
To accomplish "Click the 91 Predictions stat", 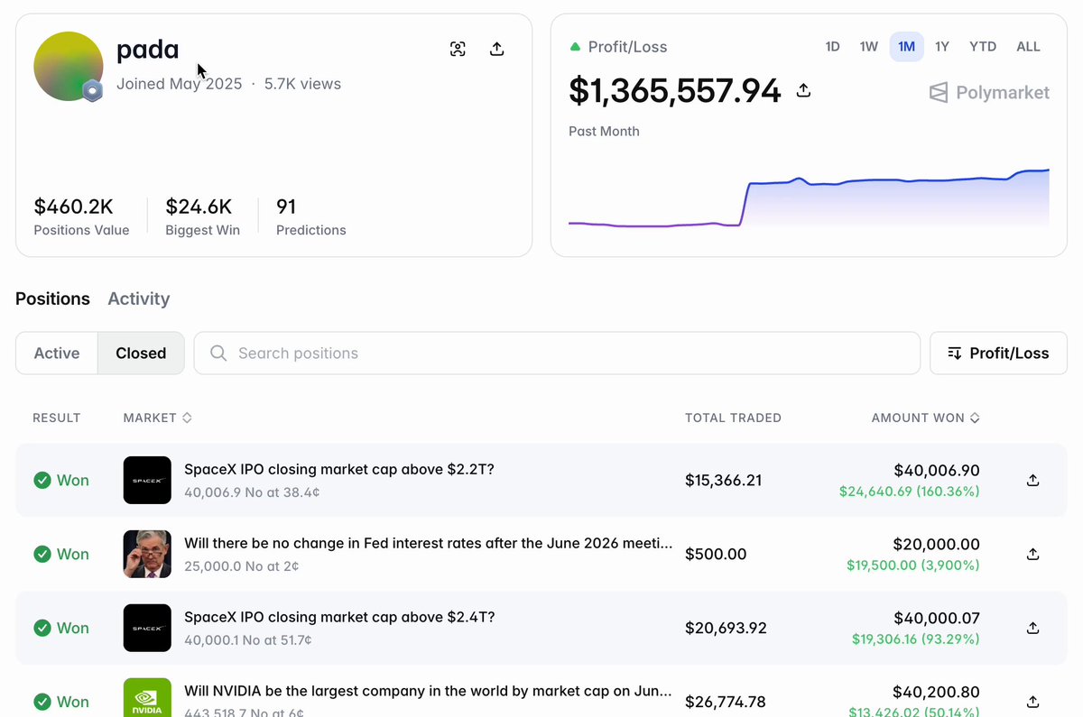I will point(310,216).
